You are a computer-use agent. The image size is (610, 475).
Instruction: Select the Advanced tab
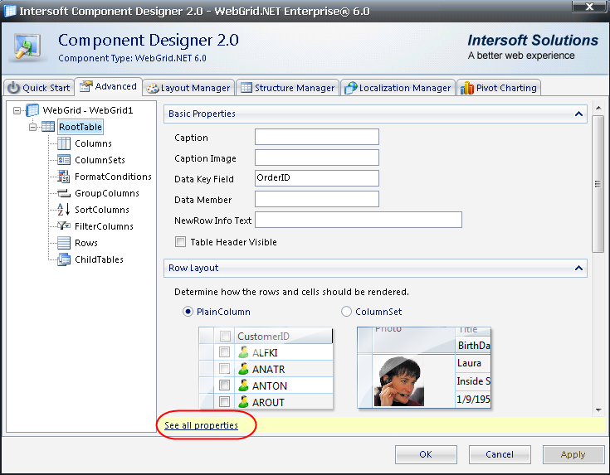click(x=108, y=86)
